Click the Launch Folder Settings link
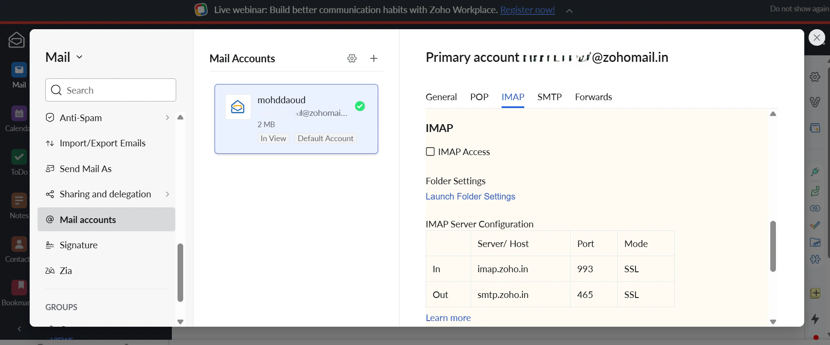This screenshot has width=830, height=345. [x=470, y=196]
